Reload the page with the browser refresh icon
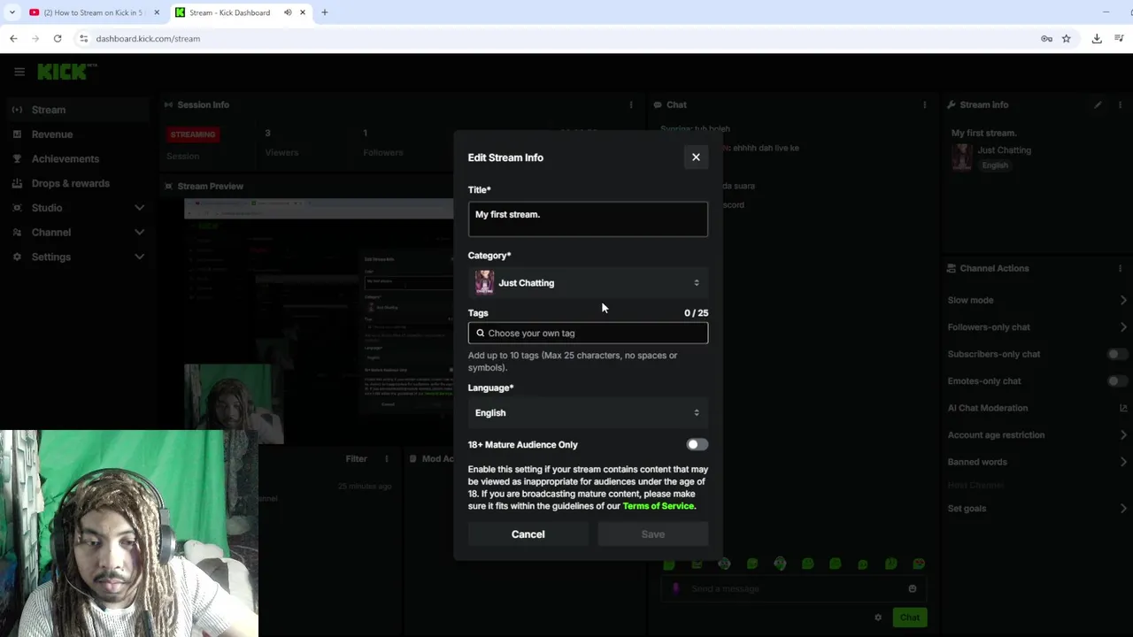 click(58, 38)
